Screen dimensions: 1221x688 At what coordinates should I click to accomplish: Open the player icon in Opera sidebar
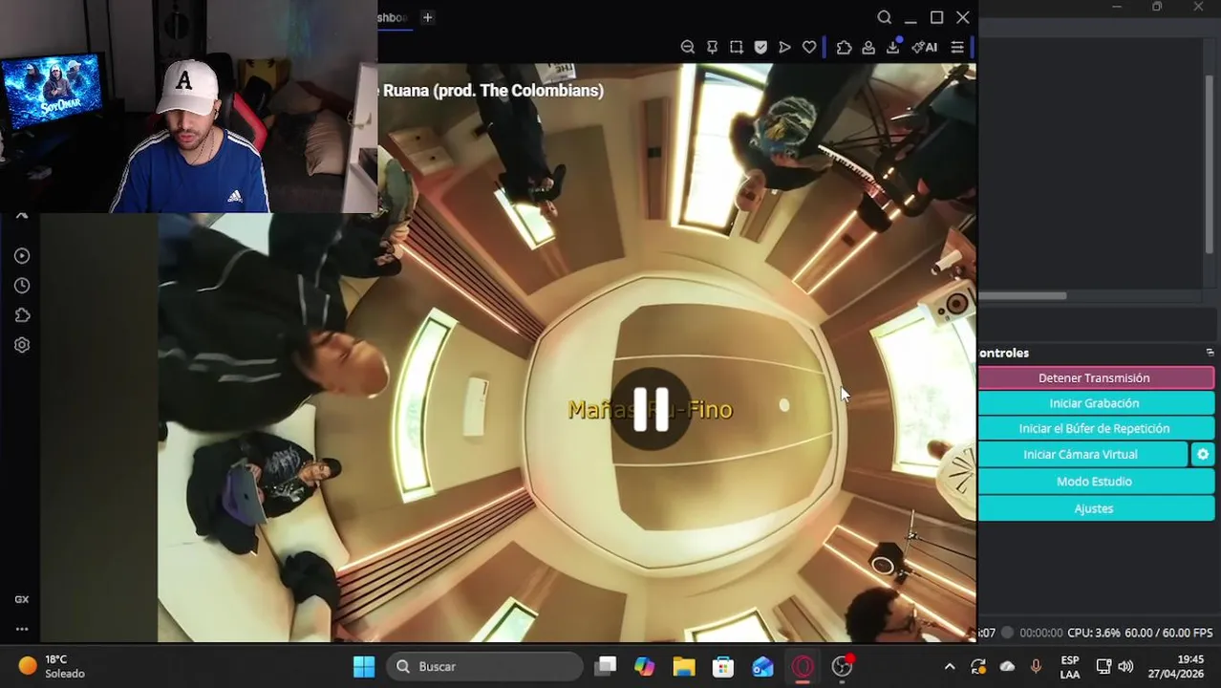tap(22, 256)
